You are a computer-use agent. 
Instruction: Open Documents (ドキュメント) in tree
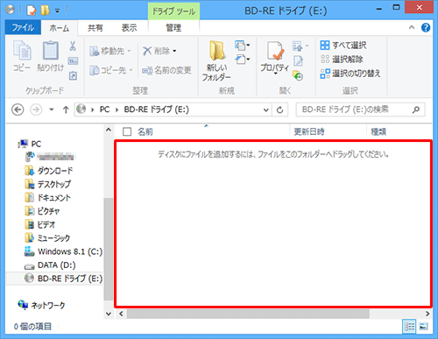(x=48, y=197)
